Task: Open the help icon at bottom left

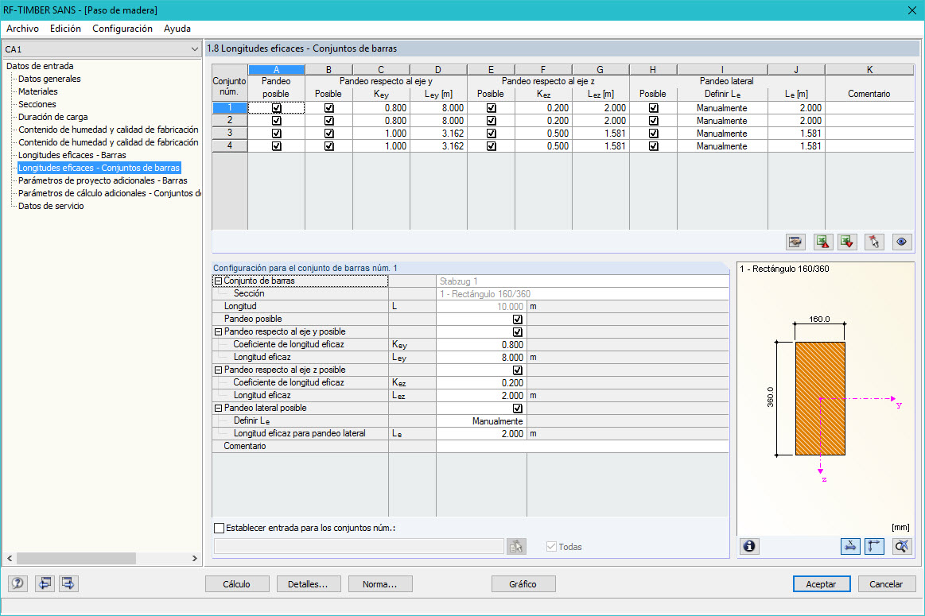Action: coord(17,583)
